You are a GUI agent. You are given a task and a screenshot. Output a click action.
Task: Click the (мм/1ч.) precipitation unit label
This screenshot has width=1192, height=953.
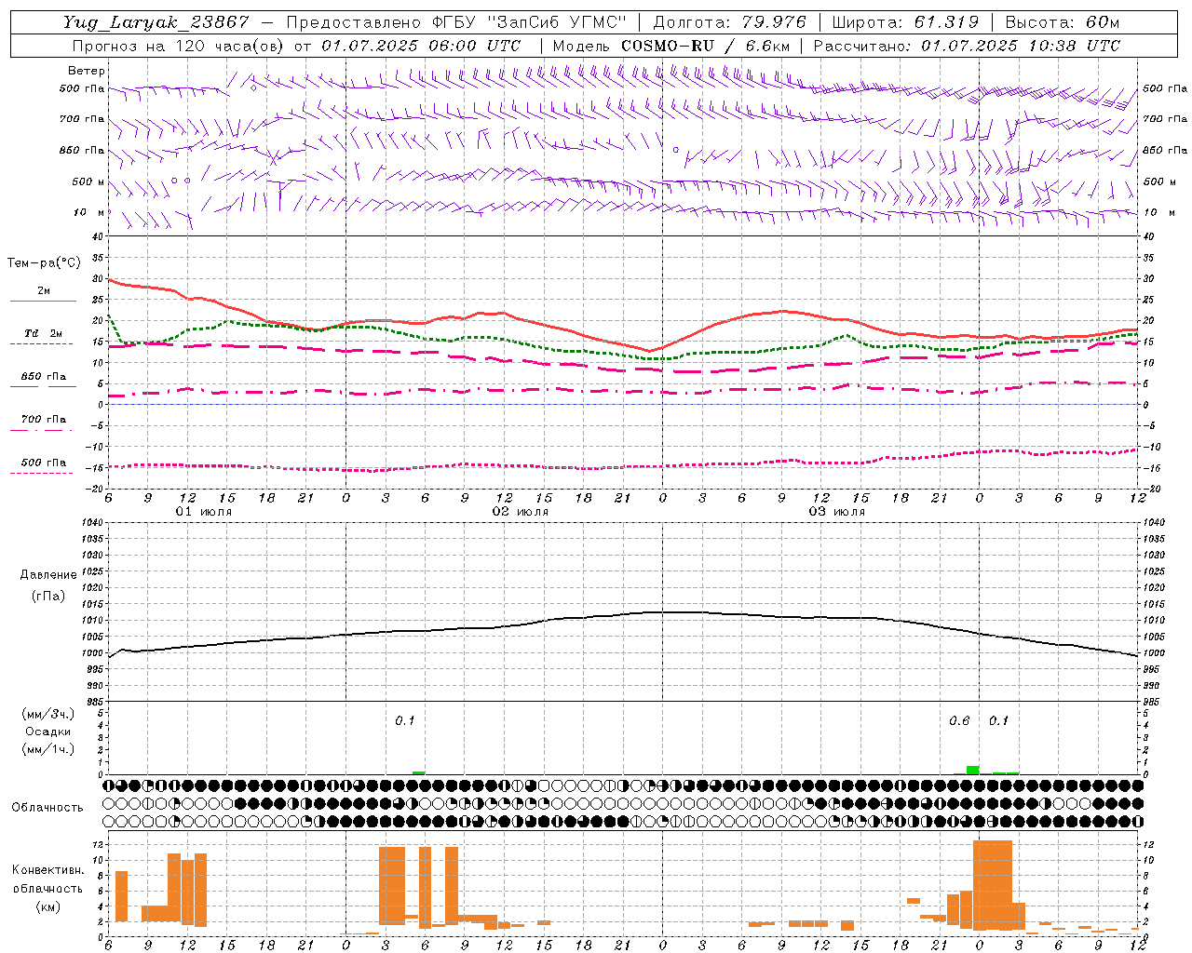tap(48, 749)
